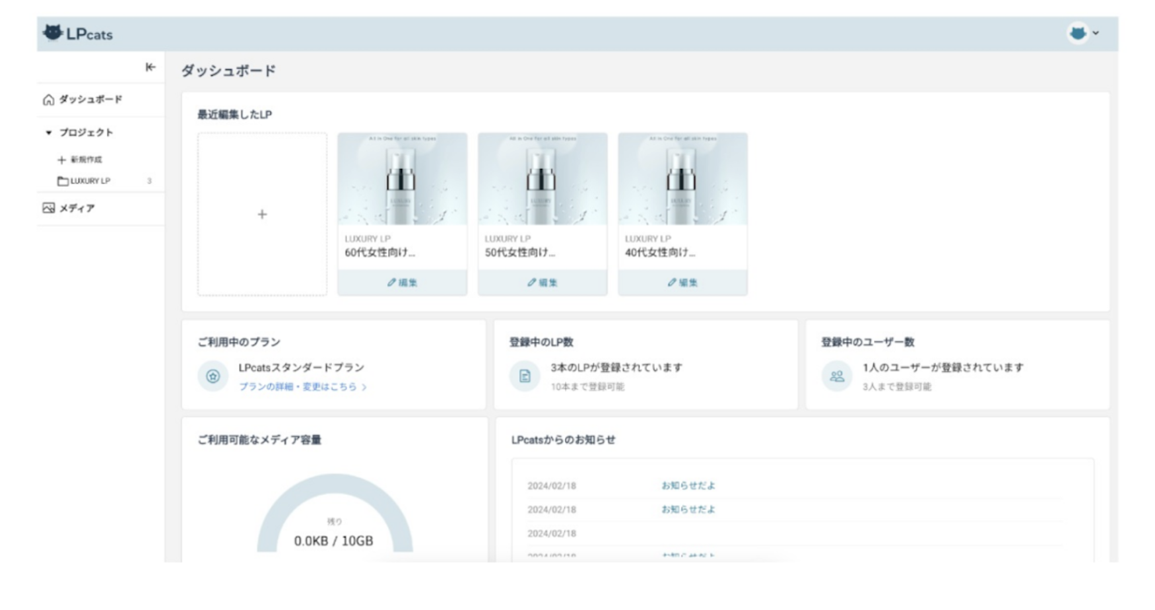Click the registered users icon
Image resolution: width=1155 pixels, height=610 pixels.
coord(837,376)
